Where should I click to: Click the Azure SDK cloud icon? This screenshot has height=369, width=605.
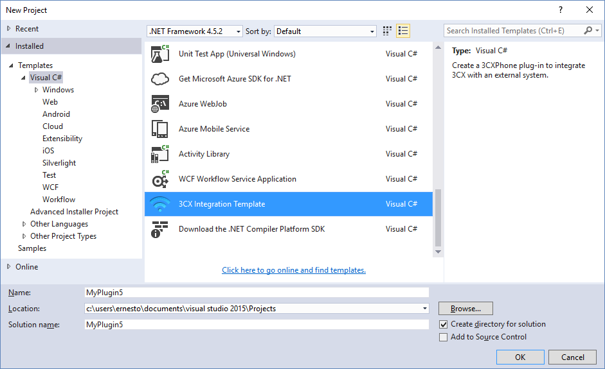click(160, 79)
